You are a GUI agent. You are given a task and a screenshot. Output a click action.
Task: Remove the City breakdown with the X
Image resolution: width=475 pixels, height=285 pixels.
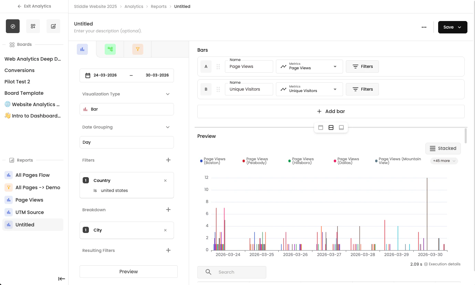(165, 230)
